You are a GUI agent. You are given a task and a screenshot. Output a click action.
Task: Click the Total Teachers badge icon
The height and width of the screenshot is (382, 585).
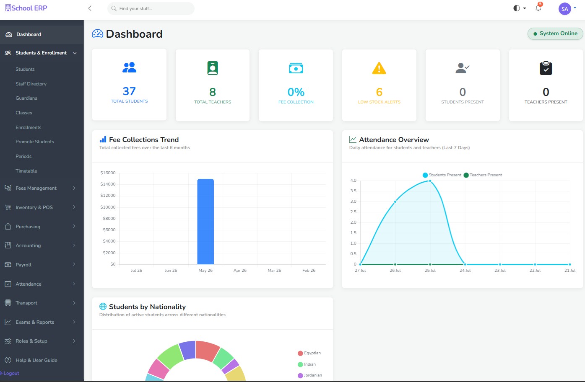click(x=213, y=68)
